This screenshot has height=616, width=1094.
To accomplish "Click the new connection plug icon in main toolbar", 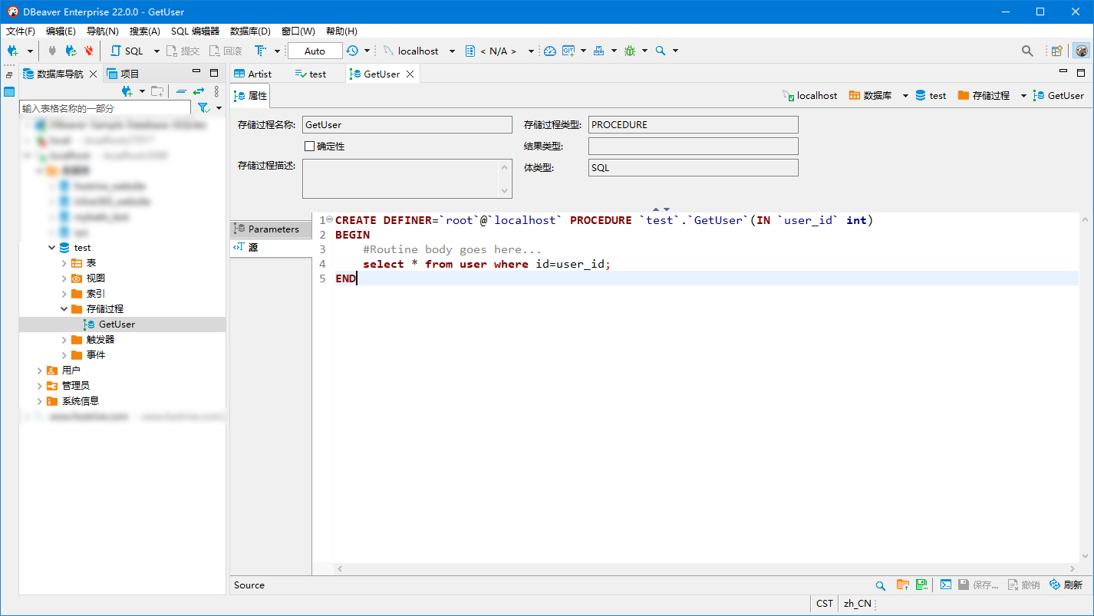I will click(x=13, y=51).
